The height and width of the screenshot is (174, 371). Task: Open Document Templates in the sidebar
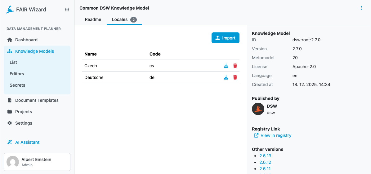coord(37,100)
